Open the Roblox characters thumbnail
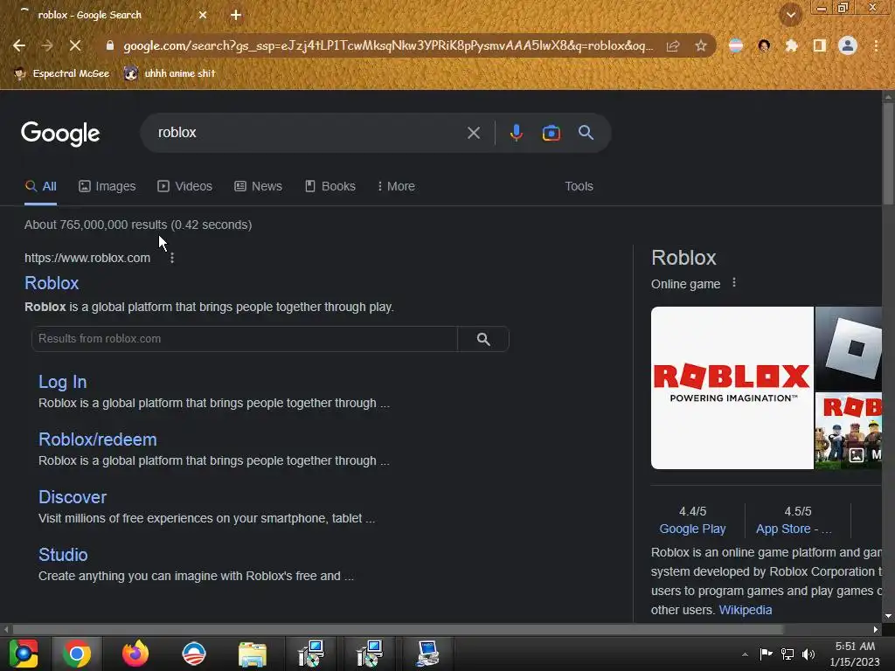 coord(848,431)
